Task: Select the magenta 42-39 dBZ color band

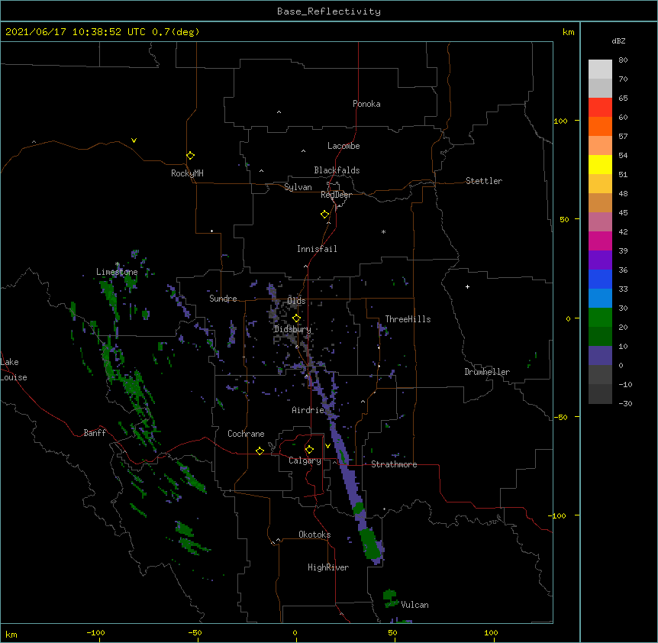Action: [600, 241]
